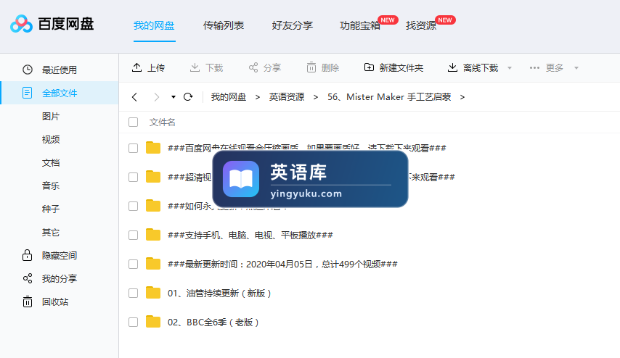
Task: Select 种子 category in sidebar
Action: (x=51, y=209)
